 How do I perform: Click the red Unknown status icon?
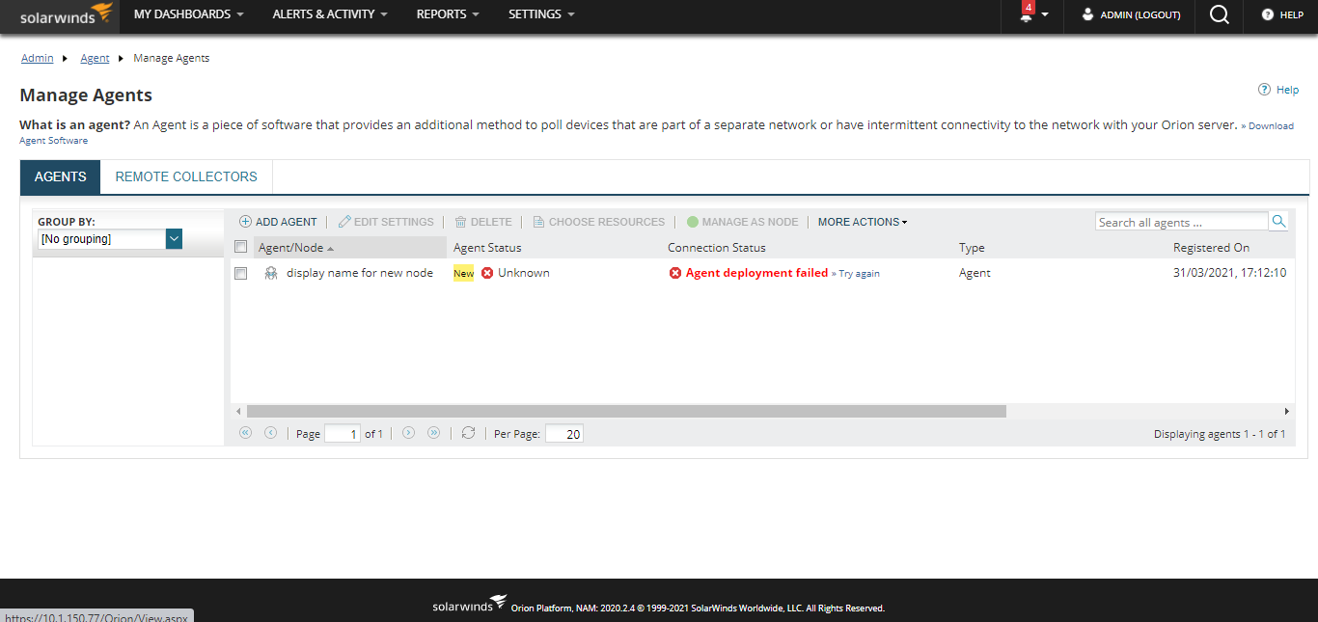click(x=487, y=273)
